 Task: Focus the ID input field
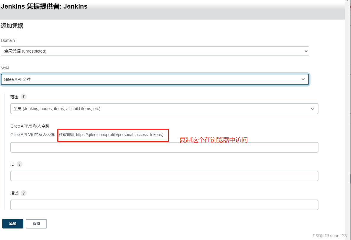(164, 176)
